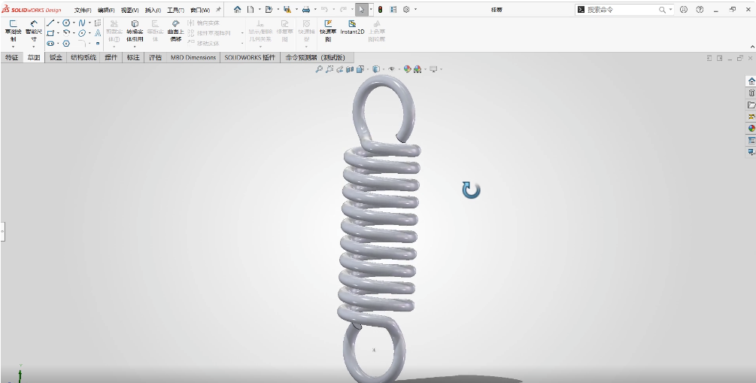Select the Circle sketch tool
Screen dimensions: 756x383
click(66, 23)
